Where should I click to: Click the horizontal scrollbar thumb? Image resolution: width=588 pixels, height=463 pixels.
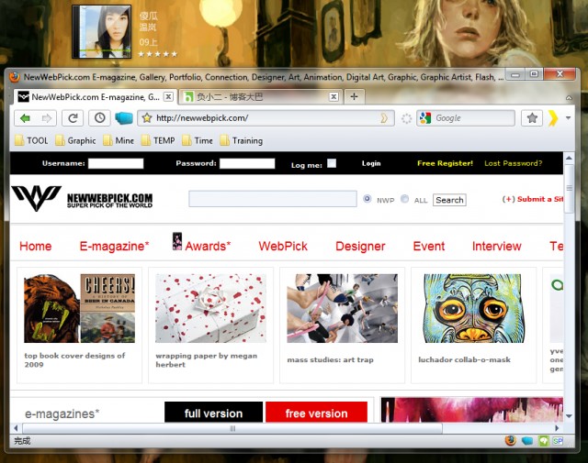point(232,428)
